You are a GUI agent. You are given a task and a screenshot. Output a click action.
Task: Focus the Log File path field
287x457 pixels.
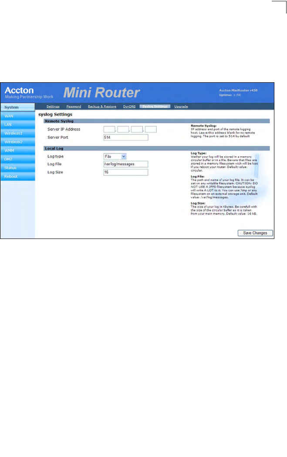pos(126,164)
